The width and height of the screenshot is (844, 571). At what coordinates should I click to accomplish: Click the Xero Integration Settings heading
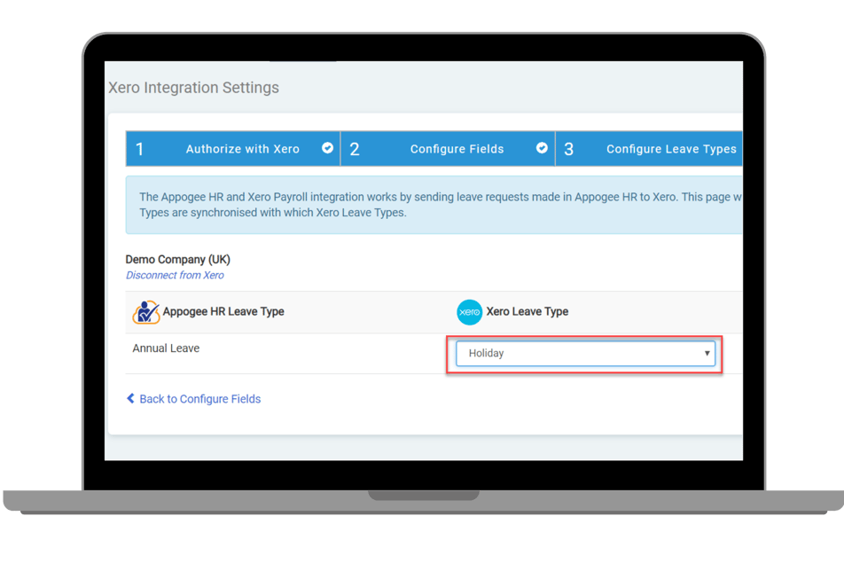pyautogui.click(x=194, y=88)
